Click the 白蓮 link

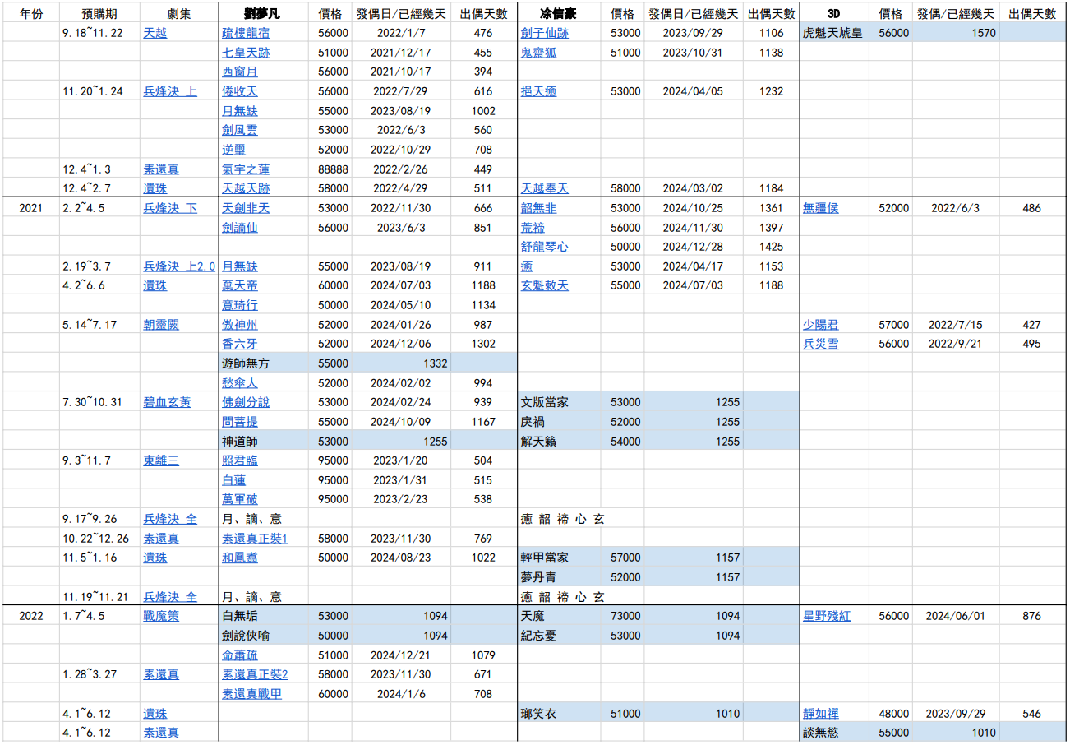click(234, 480)
